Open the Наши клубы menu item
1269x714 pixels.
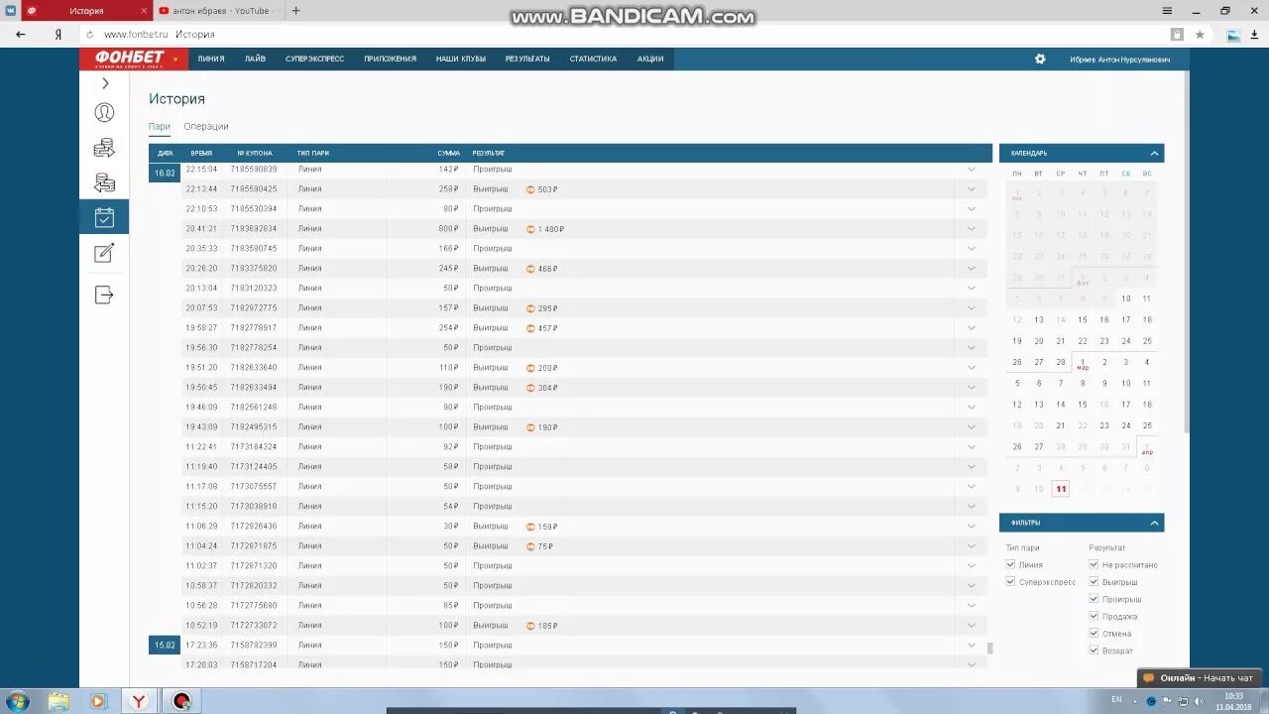tap(461, 59)
